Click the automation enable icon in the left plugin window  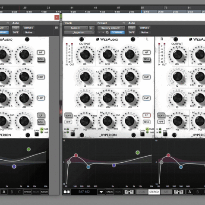pos(16,28)
